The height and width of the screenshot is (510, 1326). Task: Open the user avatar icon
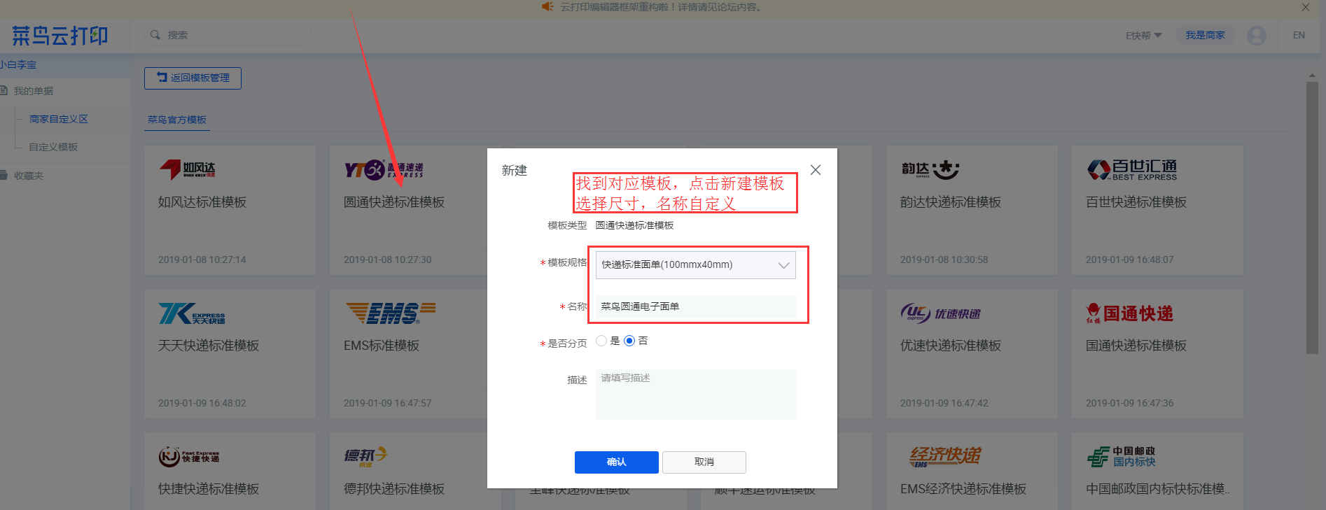click(x=1257, y=35)
